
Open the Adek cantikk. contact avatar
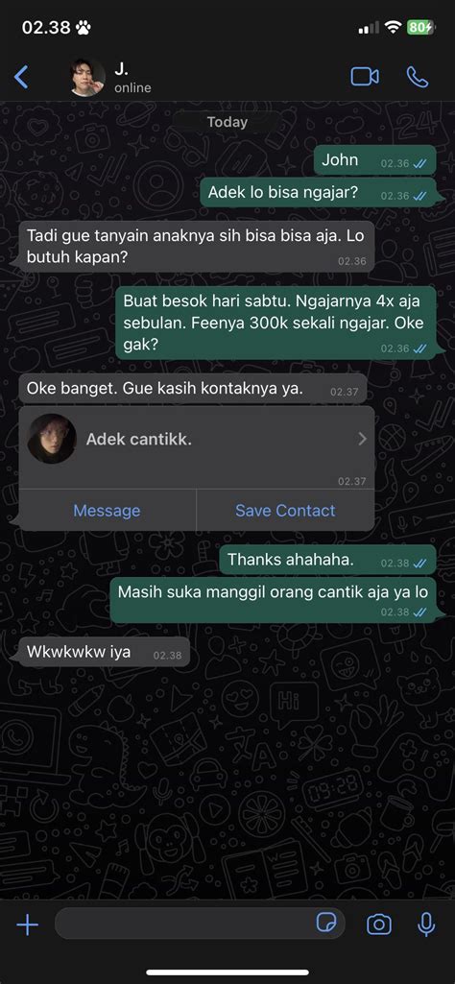coord(52,439)
